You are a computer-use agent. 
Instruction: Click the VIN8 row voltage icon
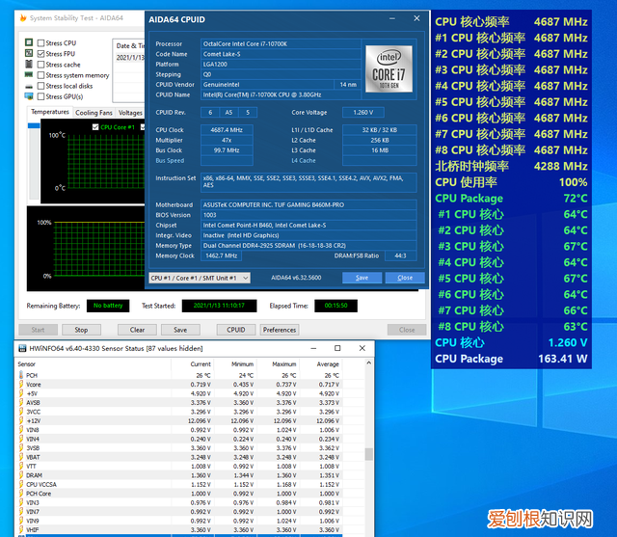21,429
